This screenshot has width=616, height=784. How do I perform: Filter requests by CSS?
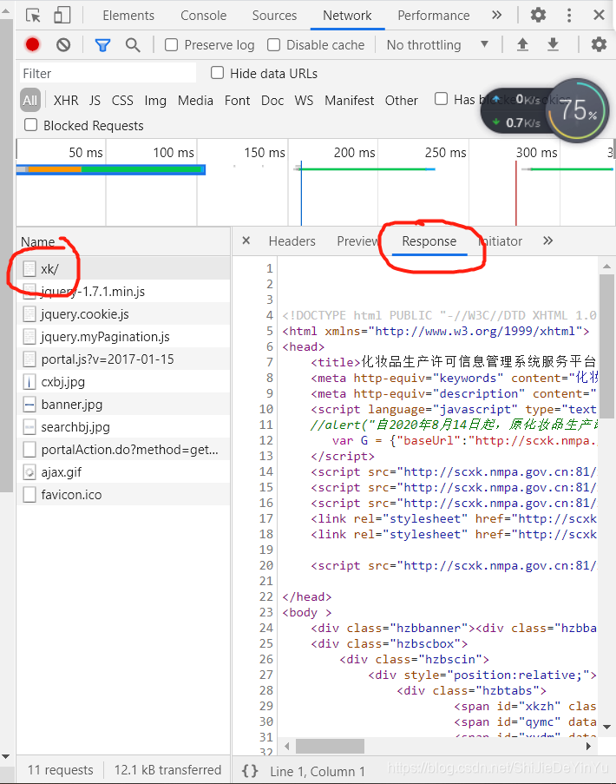[122, 100]
